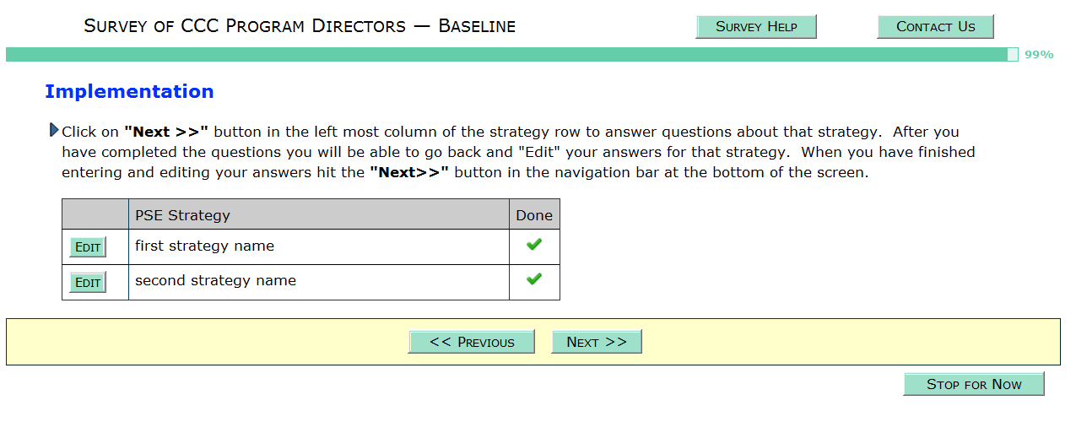Click the 99% progress label
1076x422 pixels.
1039,55
